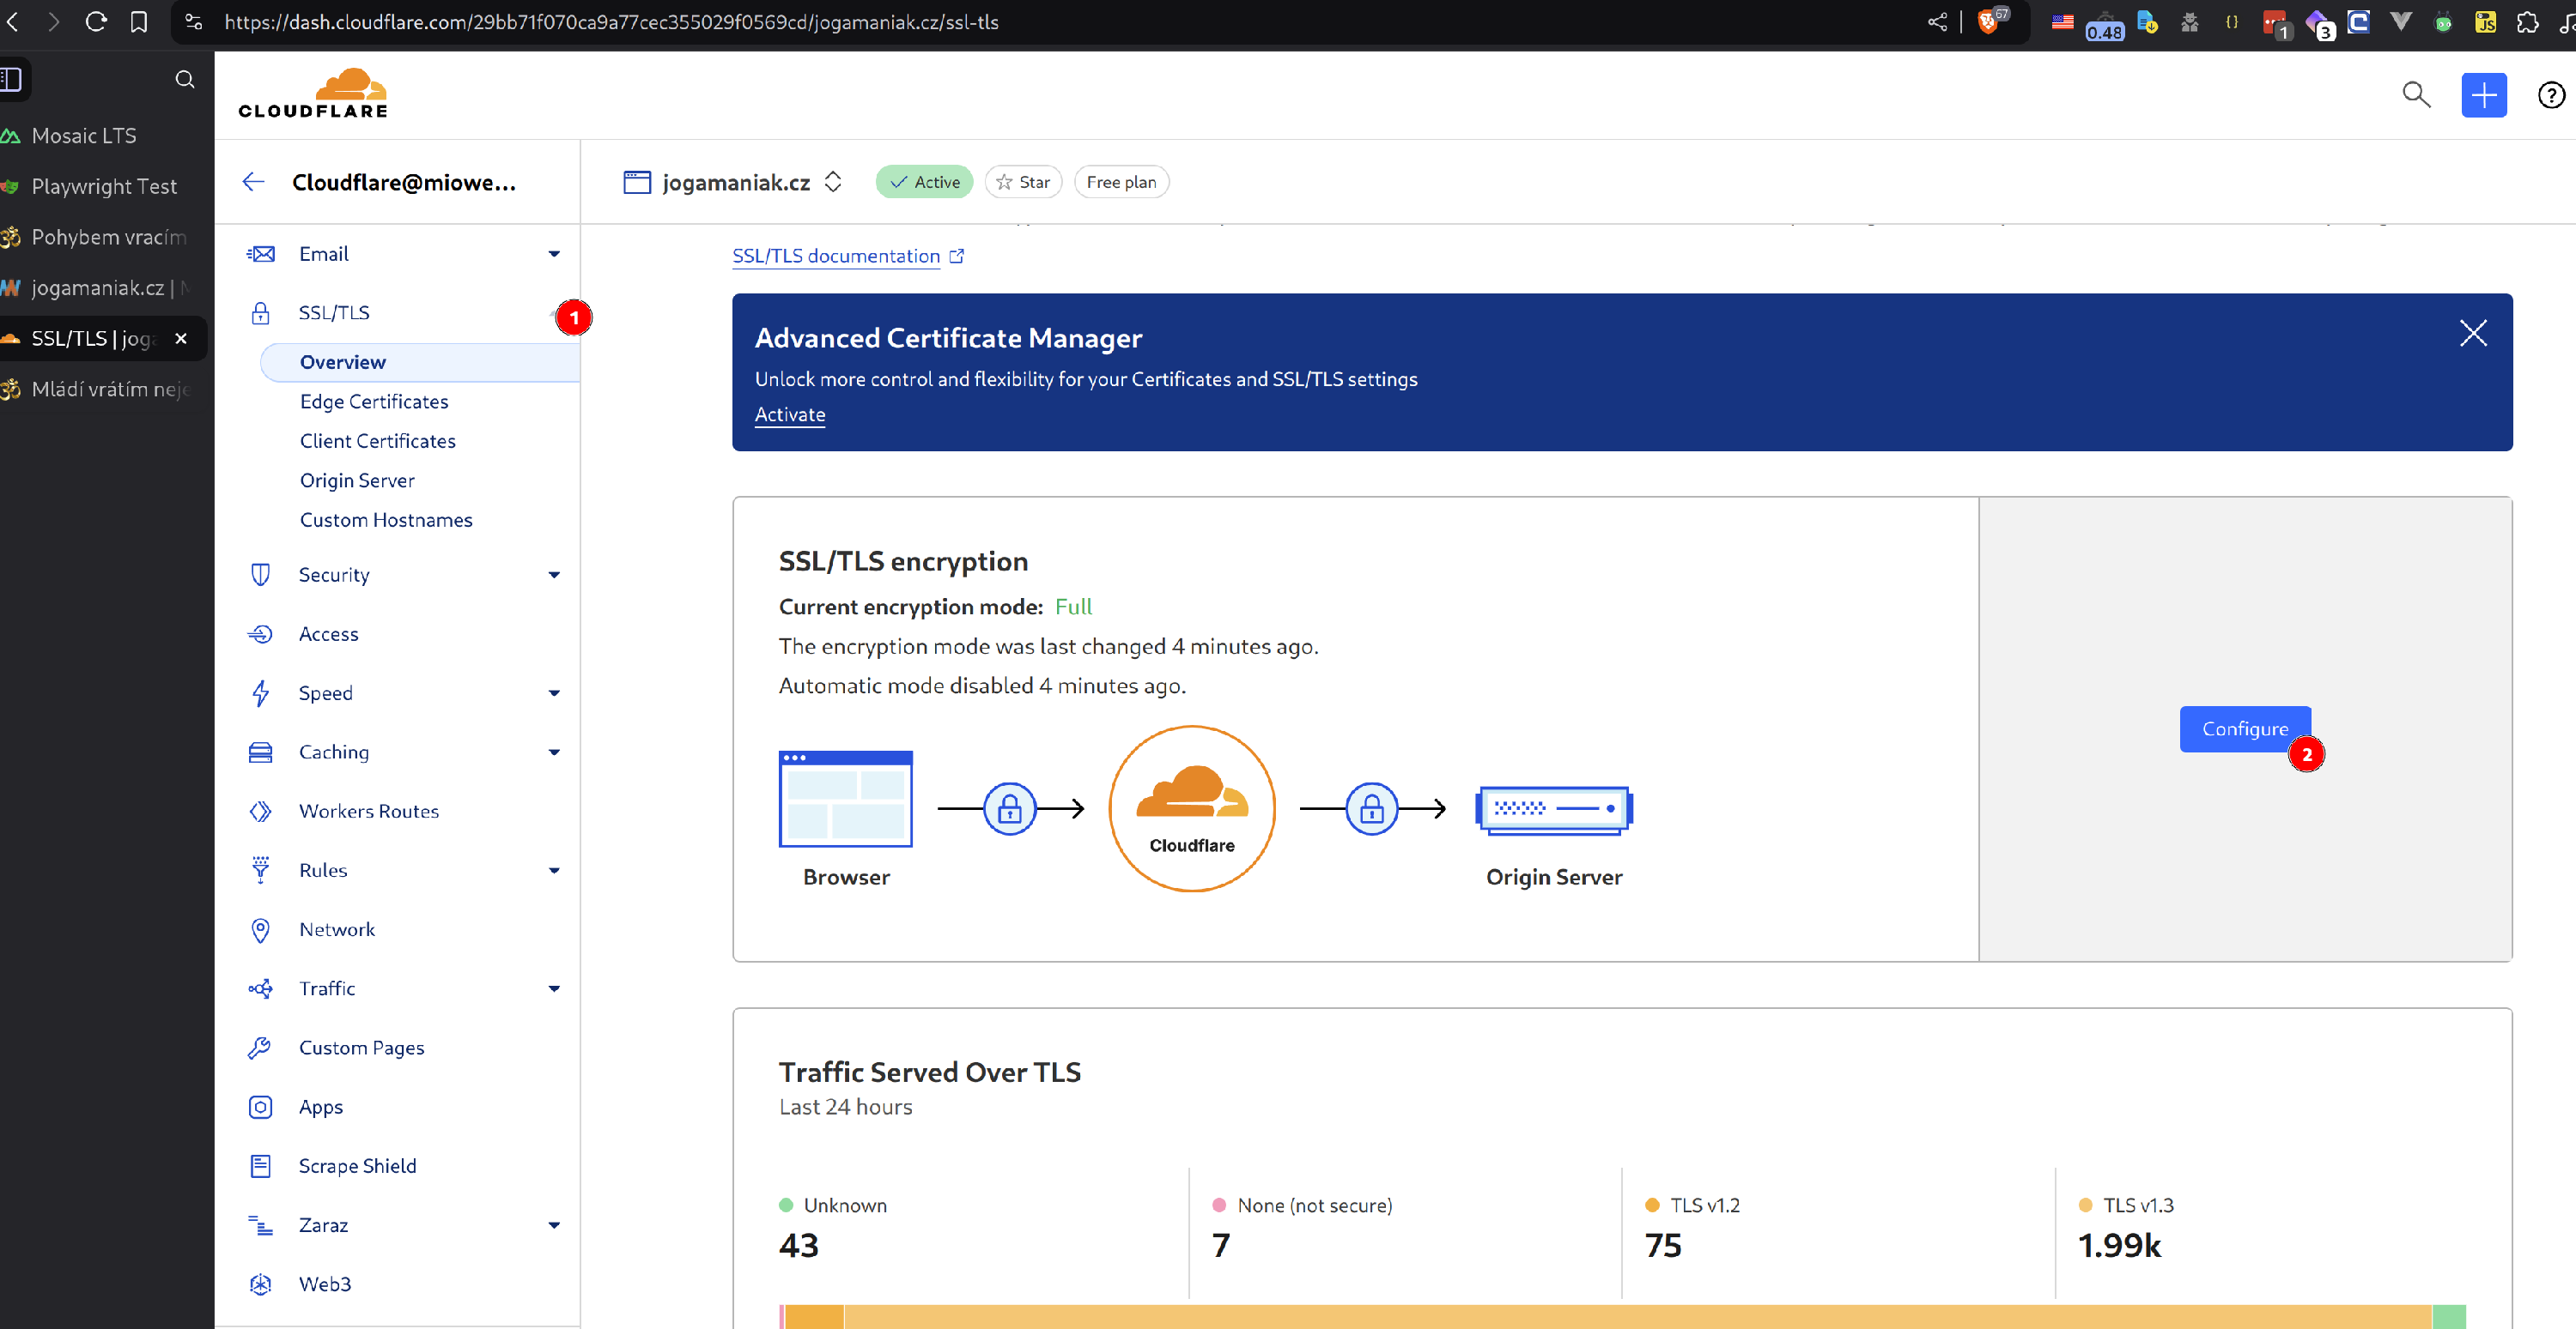The image size is (2576, 1329).
Task: Toggle the browser sidebar panel
Action: pos(12,79)
